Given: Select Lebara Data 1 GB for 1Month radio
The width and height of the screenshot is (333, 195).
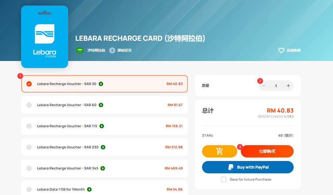Looking at the screenshot, I should pos(29,189).
